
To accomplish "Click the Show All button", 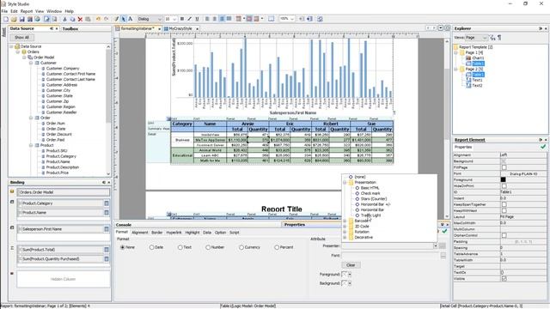I will click(21, 38).
